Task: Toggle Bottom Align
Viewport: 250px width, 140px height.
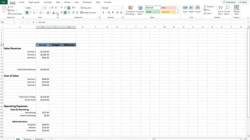Action: point(69,8)
